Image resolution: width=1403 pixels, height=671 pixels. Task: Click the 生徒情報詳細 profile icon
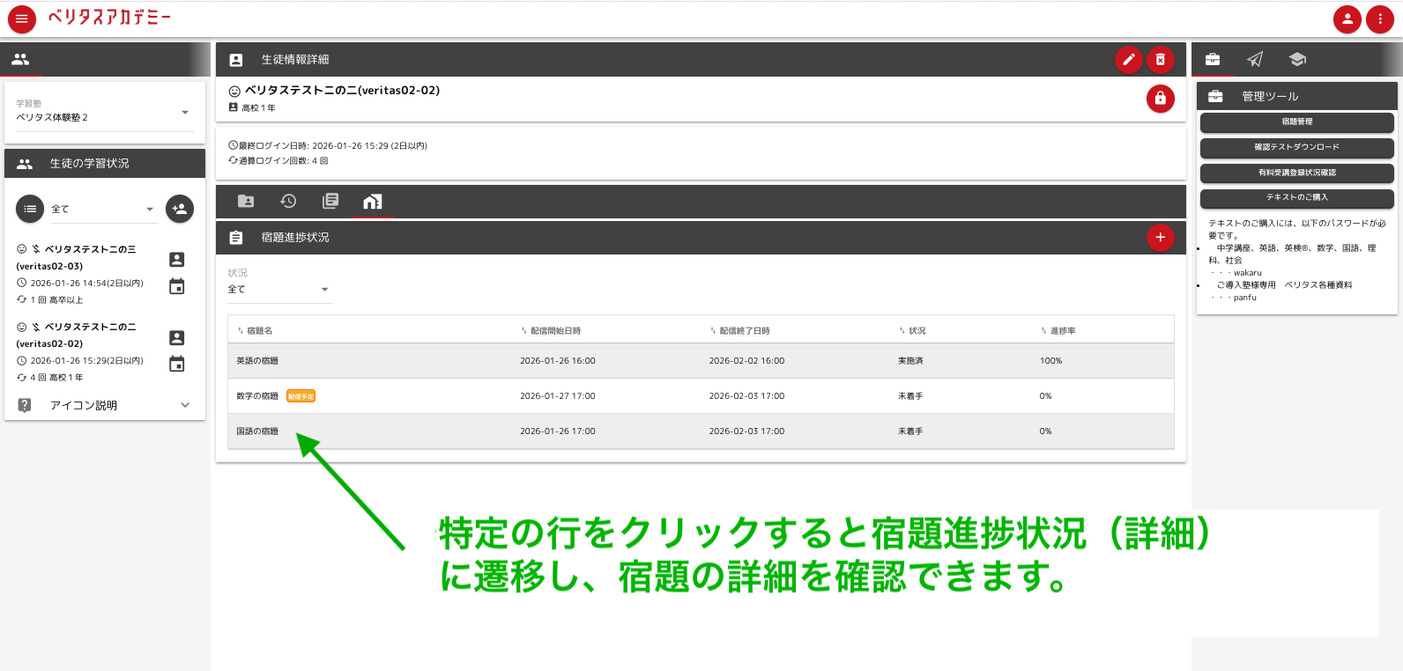coord(236,60)
